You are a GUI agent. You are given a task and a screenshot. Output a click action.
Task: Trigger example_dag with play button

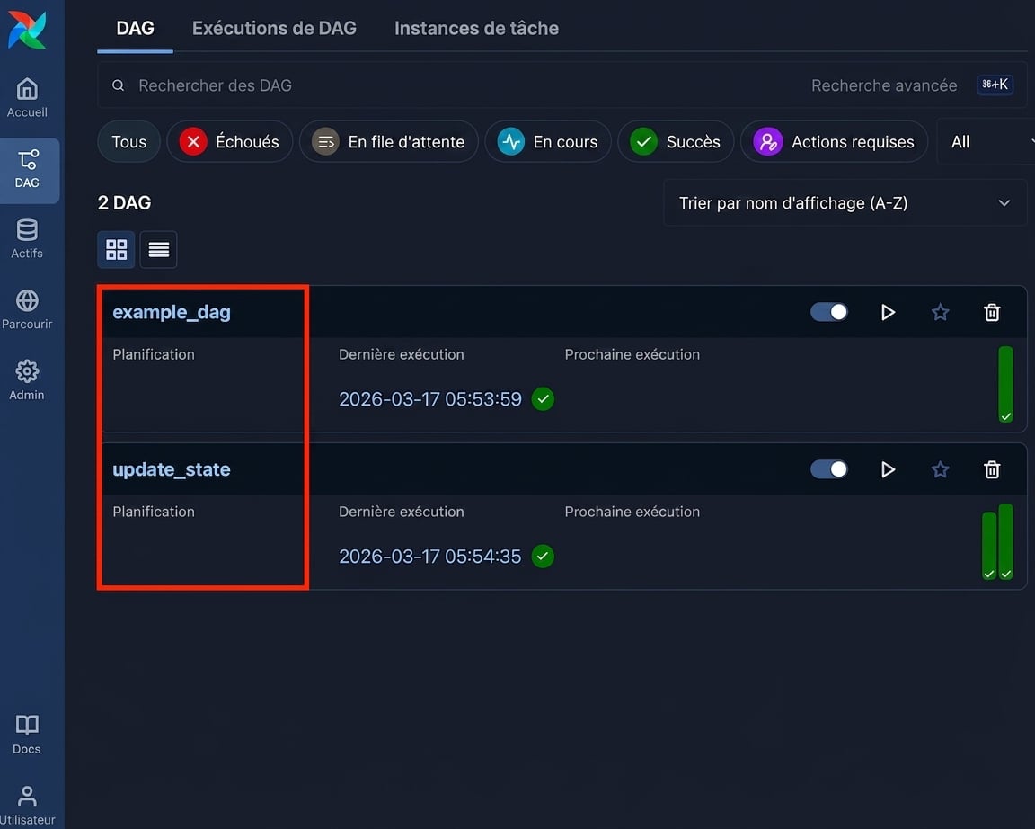pyautogui.click(x=888, y=312)
